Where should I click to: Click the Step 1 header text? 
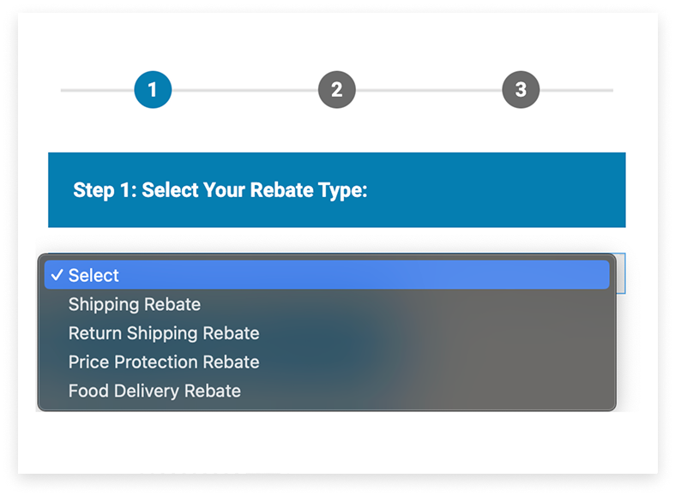(x=220, y=190)
